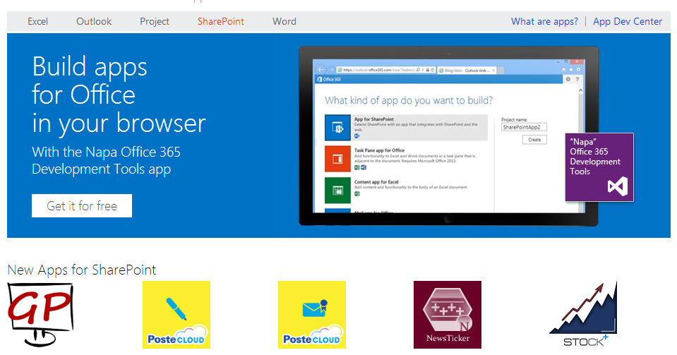Viewport: 677px width, 355px height.
Task: Click the 'New Apps for SharePoint' heading
Action: [x=82, y=270]
